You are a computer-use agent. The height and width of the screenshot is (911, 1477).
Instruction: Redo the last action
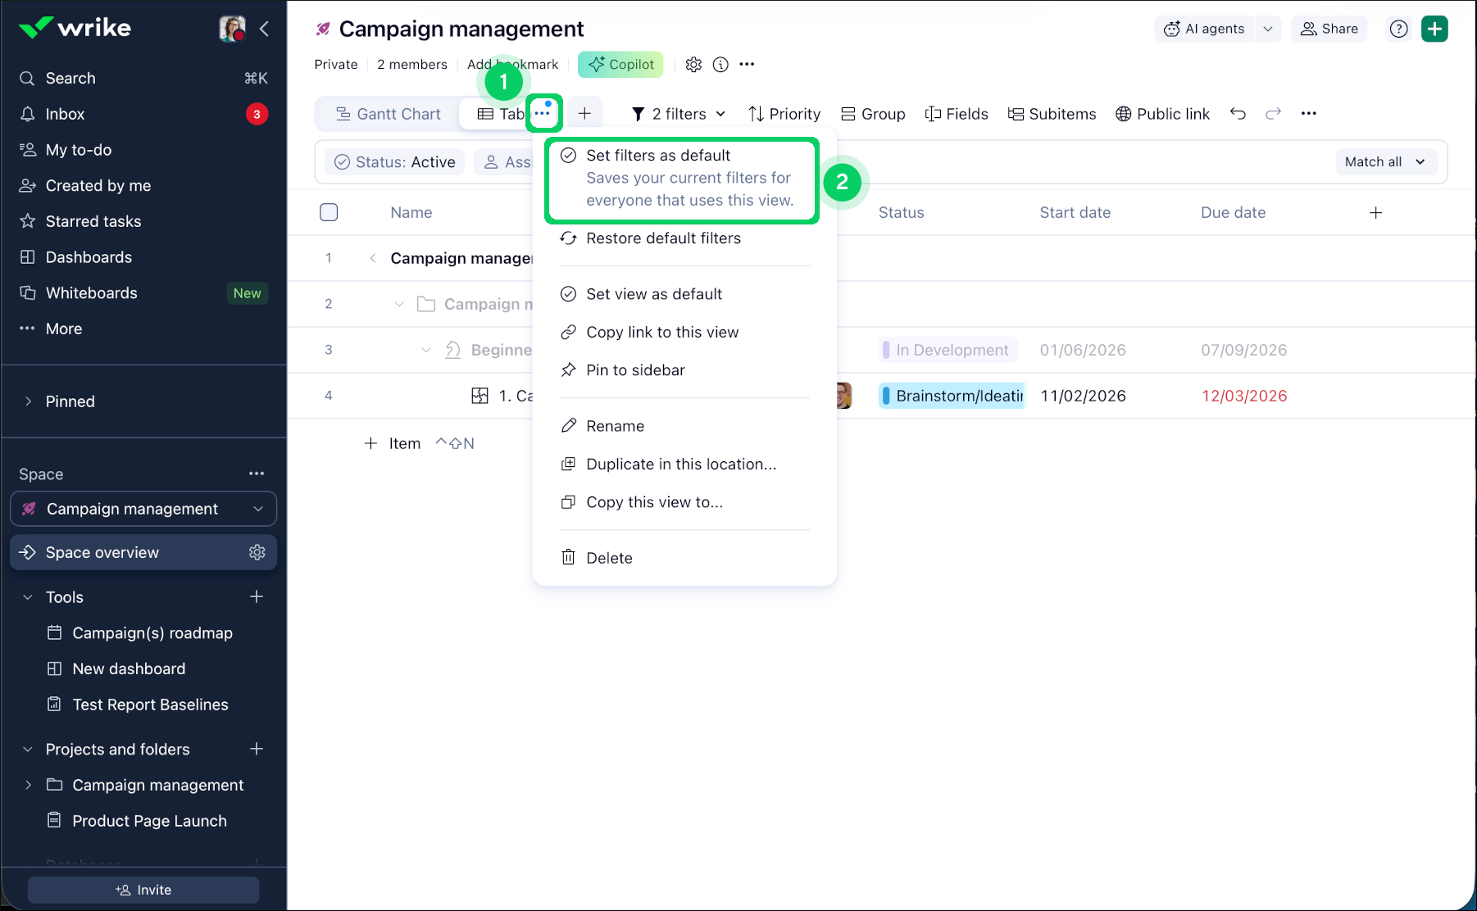pyautogui.click(x=1273, y=114)
